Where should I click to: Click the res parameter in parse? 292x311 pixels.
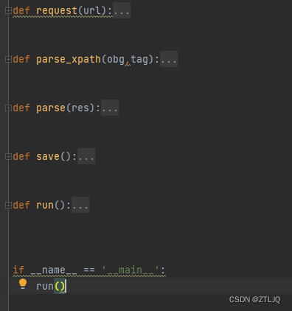click(x=80, y=108)
